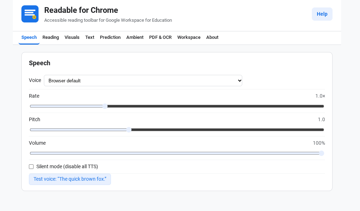This screenshot has height=211, width=360.
Task: Go to the Prediction tab
Action: click(110, 37)
